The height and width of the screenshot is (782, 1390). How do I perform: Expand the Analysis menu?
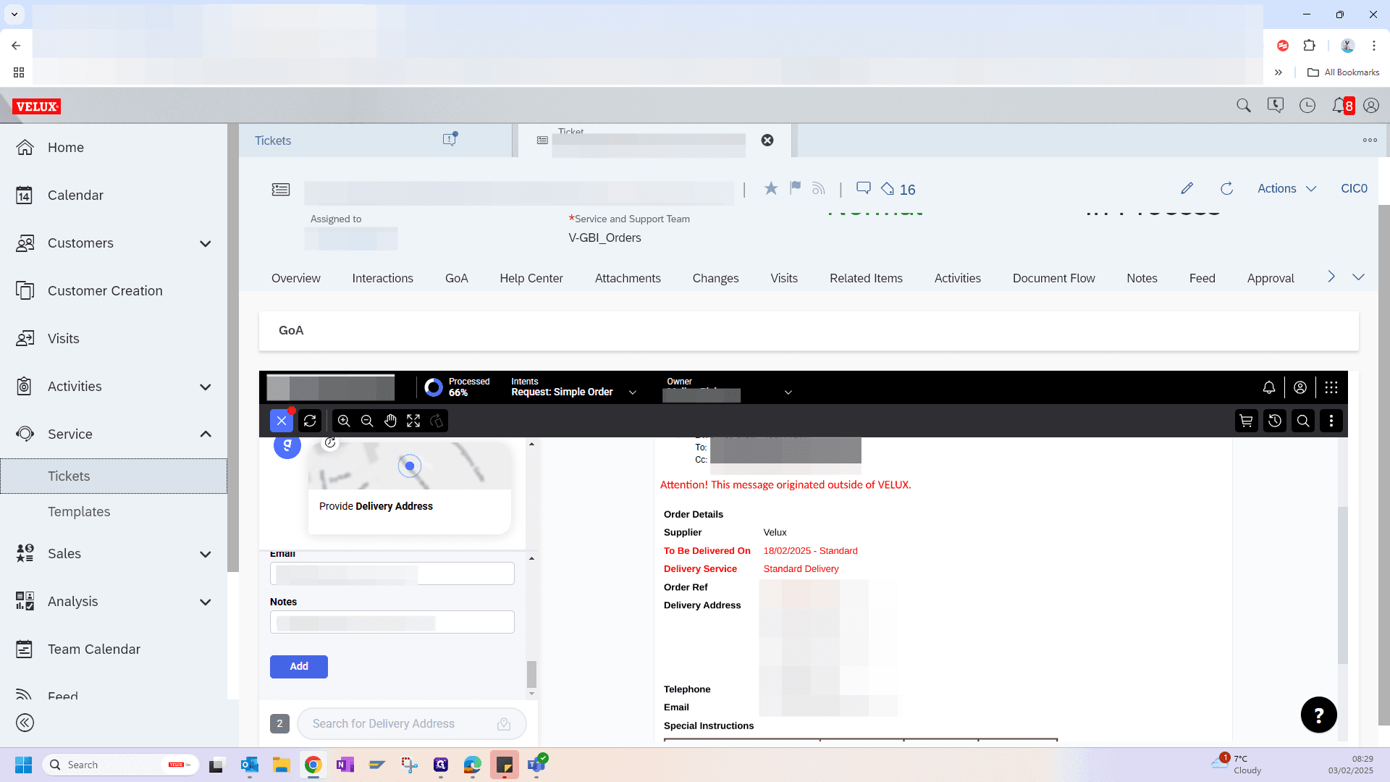[206, 602]
